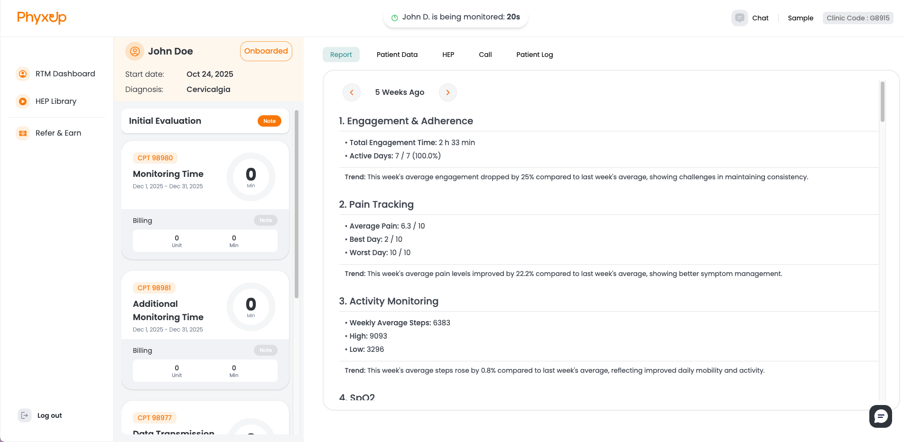Click the PhyxUp logo
The image size is (903, 442).
(42, 18)
